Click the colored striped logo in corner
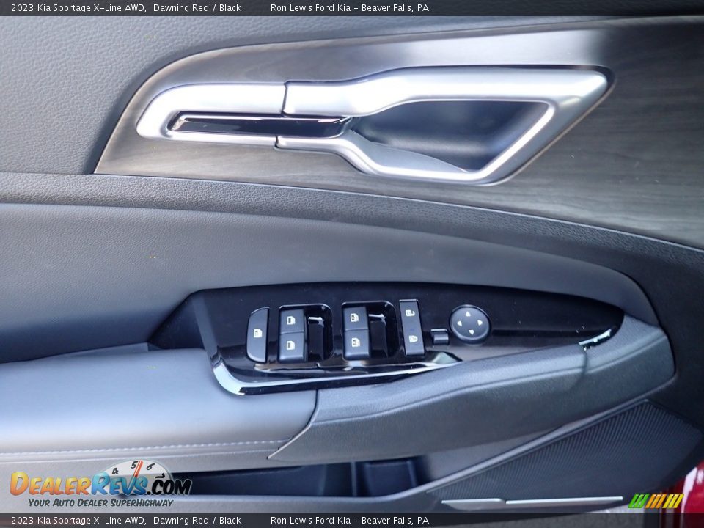 click(x=656, y=501)
